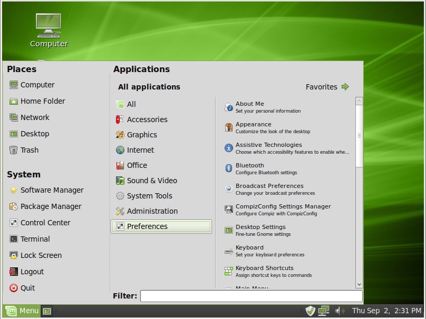Click the volume speaker tray icon
This screenshot has width=426, height=319.
pyautogui.click(x=339, y=311)
